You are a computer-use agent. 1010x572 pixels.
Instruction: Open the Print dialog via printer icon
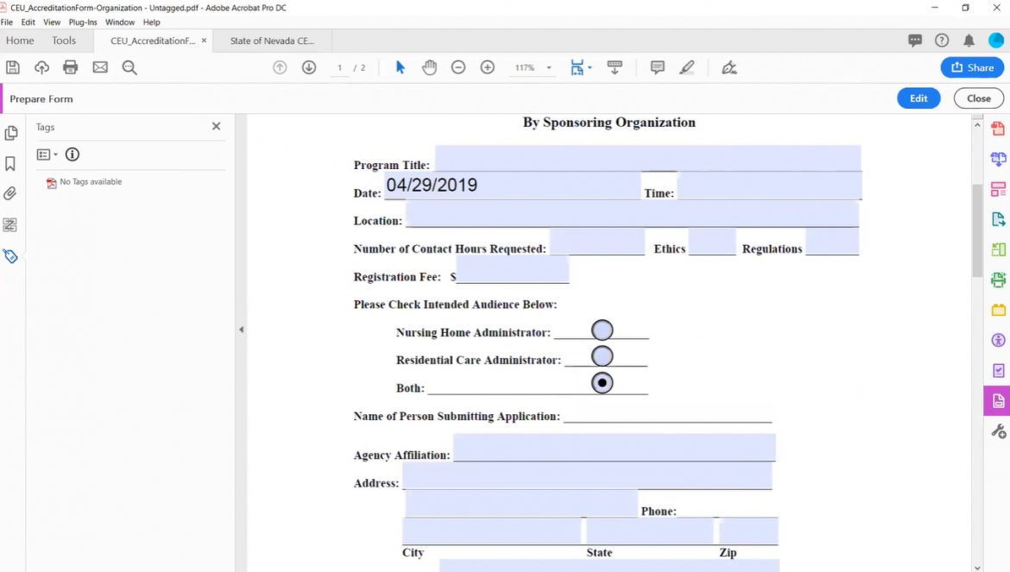click(70, 66)
